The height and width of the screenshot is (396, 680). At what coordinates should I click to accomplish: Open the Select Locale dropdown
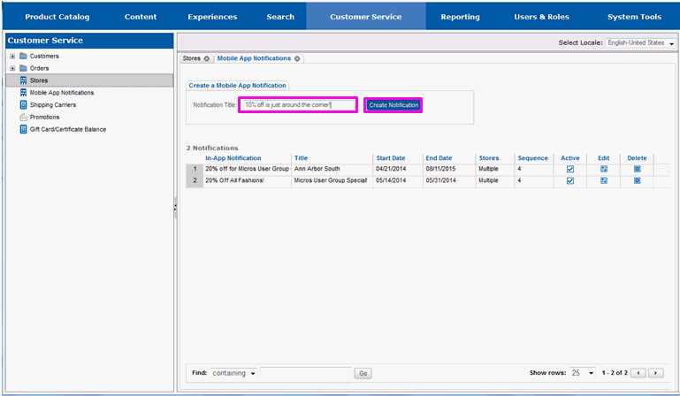point(640,43)
